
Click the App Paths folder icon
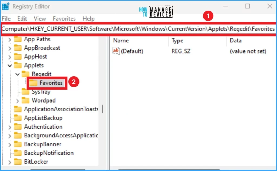18,39
